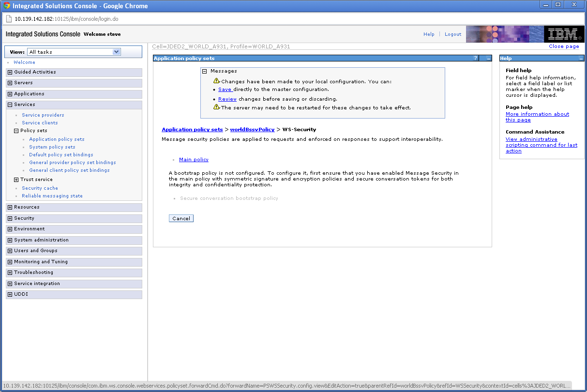Click disabled Secure conversation bootstrap policy text
587x392 pixels.
pyautogui.click(x=229, y=198)
